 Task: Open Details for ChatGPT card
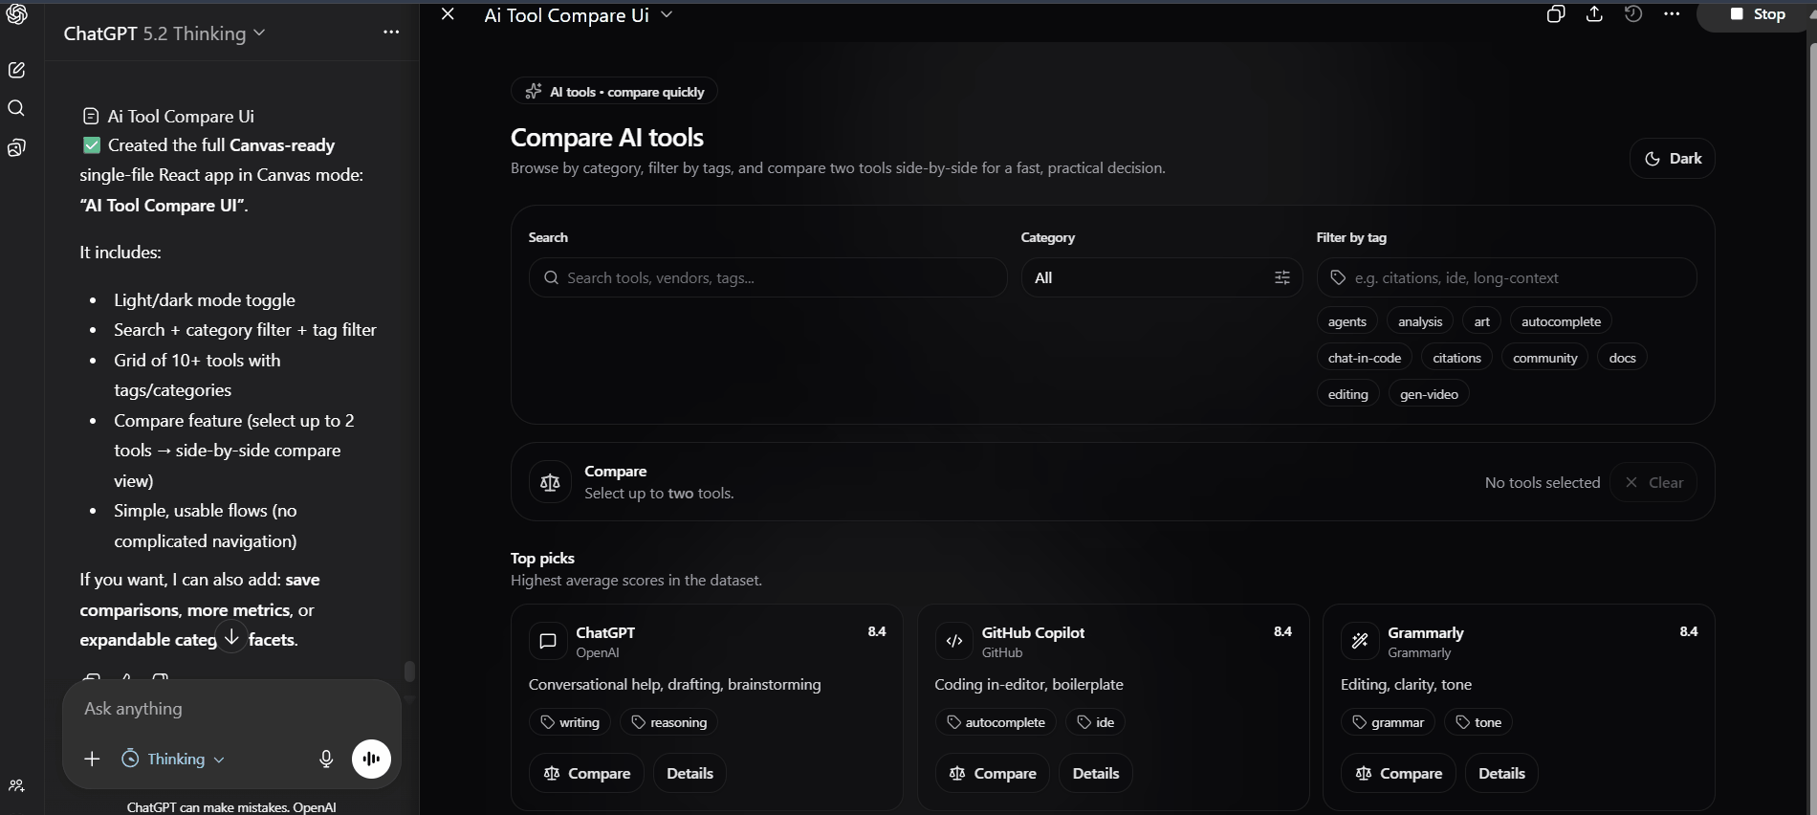pos(690,773)
